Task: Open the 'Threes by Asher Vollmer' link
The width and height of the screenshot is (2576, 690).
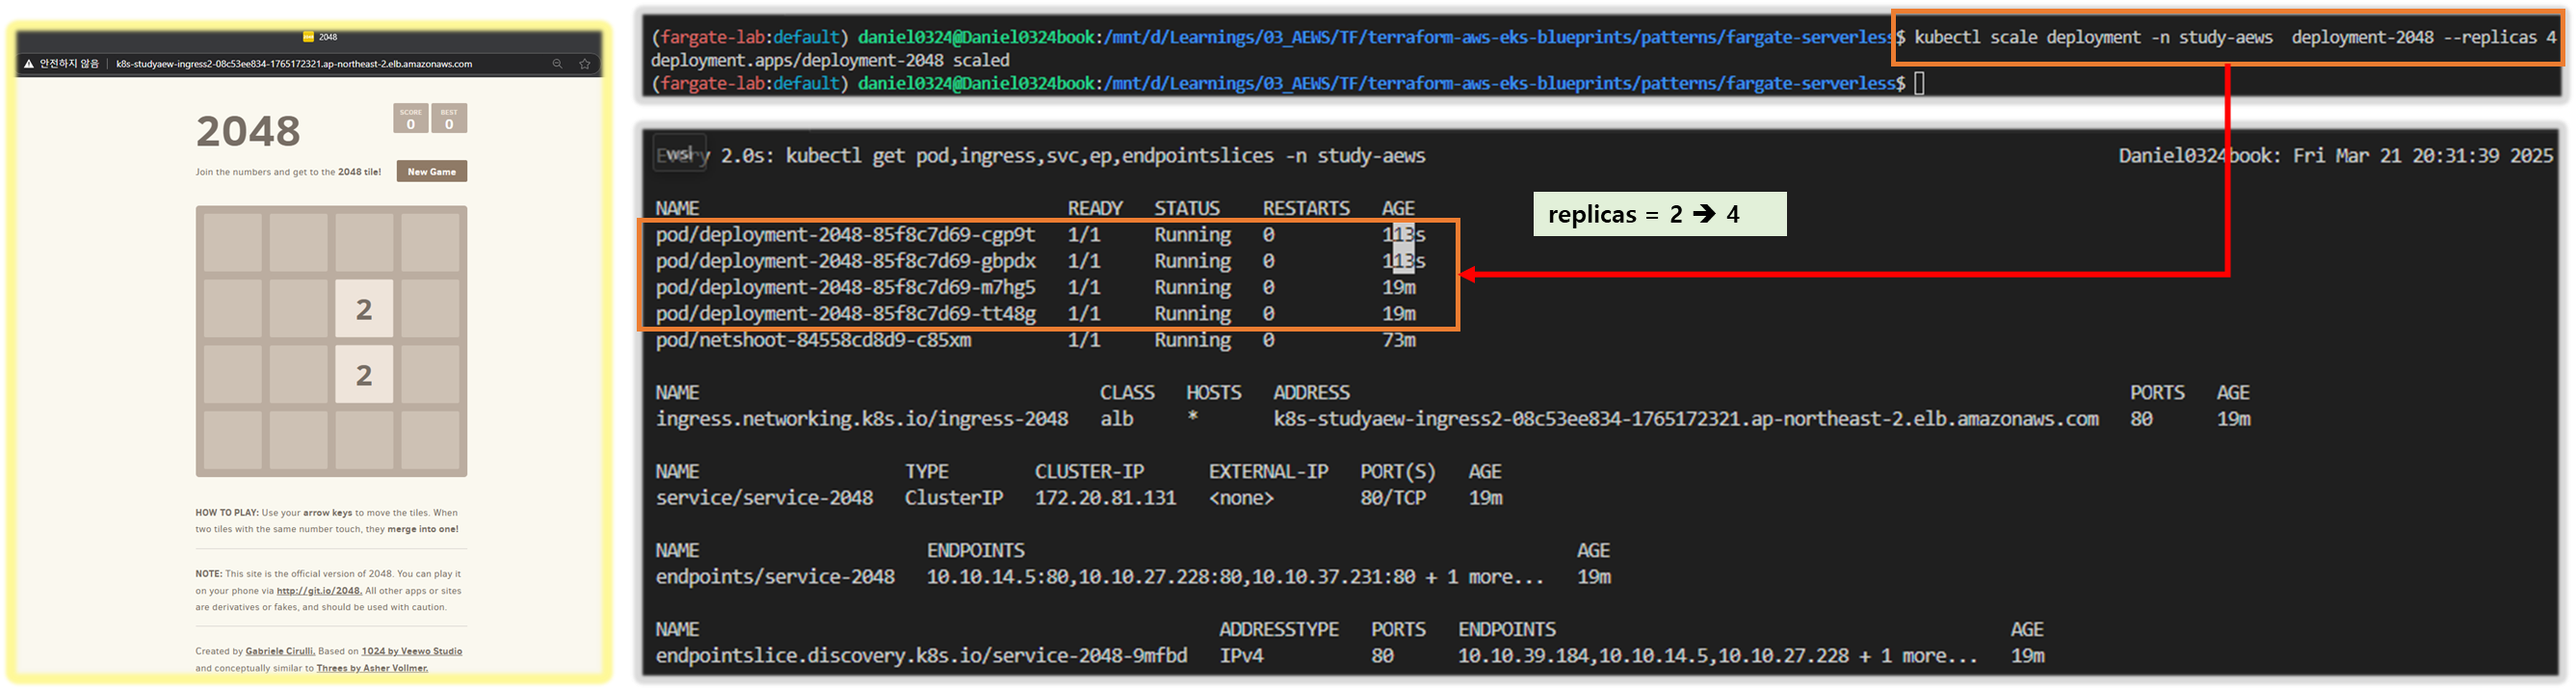Action: 372,668
